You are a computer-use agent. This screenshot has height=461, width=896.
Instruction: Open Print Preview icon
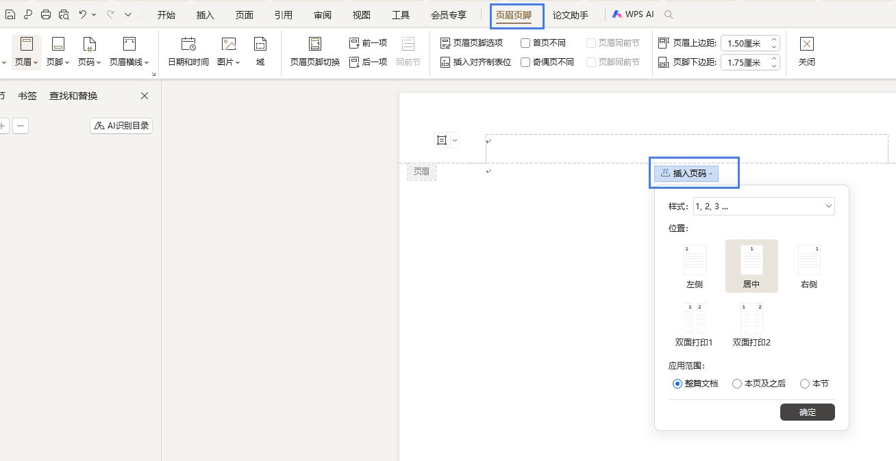tap(64, 14)
